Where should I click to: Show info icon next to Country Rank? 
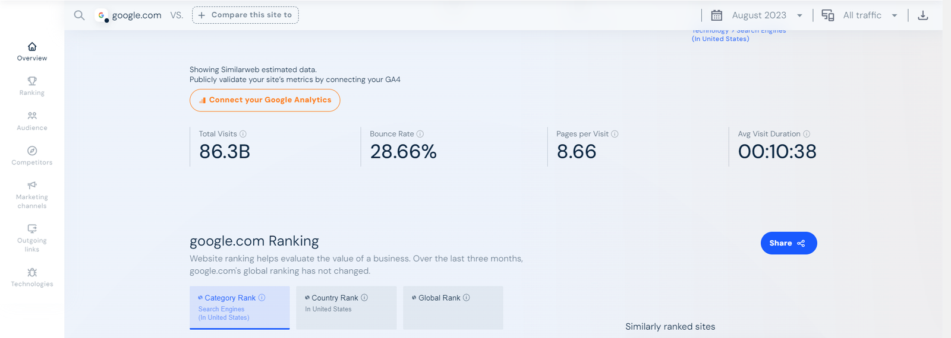(364, 298)
